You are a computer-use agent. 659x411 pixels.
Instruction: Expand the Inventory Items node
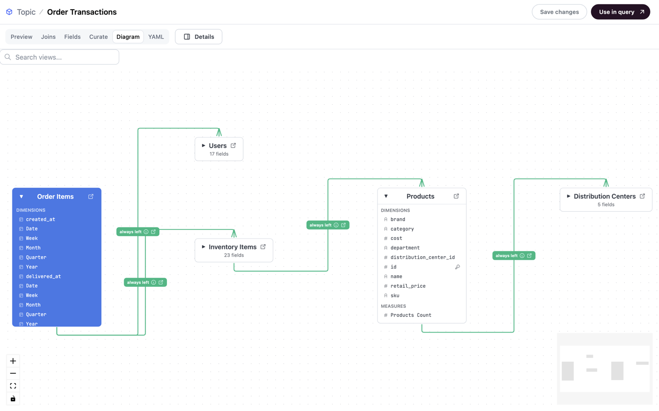(x=203, y=247)
